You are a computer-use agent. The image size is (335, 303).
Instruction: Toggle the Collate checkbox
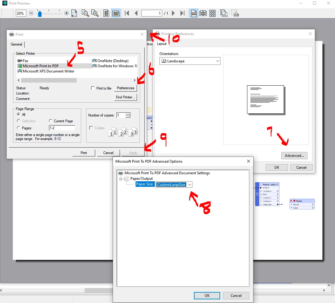[x=91, y=128]
